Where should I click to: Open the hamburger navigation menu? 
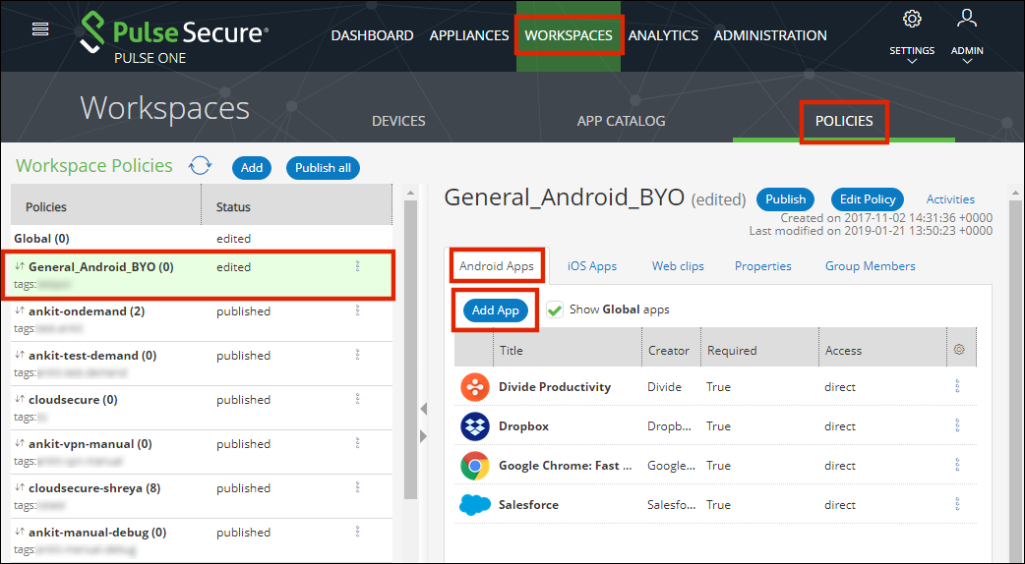coord(40,29)
